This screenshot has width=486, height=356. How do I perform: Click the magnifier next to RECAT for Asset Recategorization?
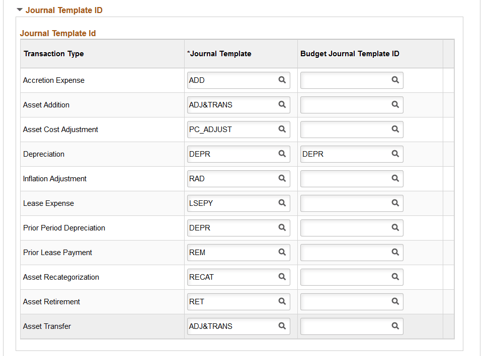282,277
